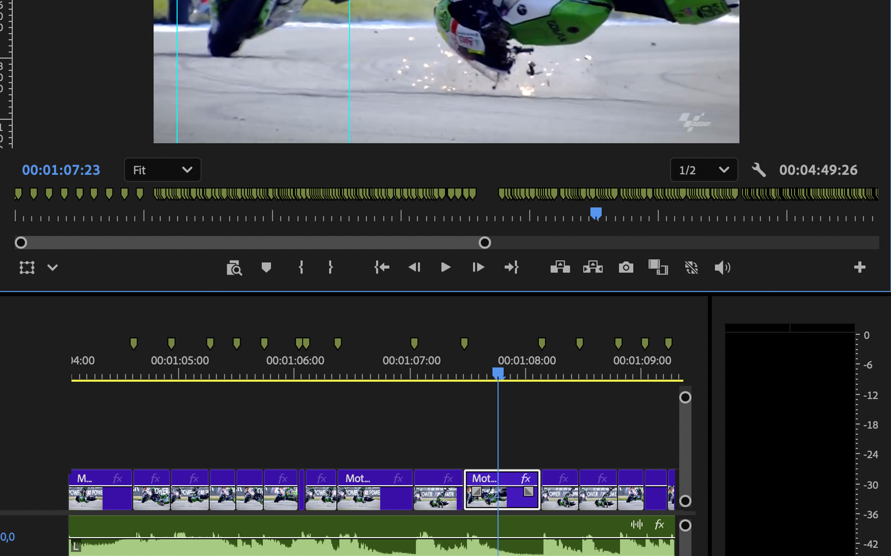Click time ruler at 00:01:05:00
The height and width of the screenshot is (556, 891).
click(x=180, y=361)
